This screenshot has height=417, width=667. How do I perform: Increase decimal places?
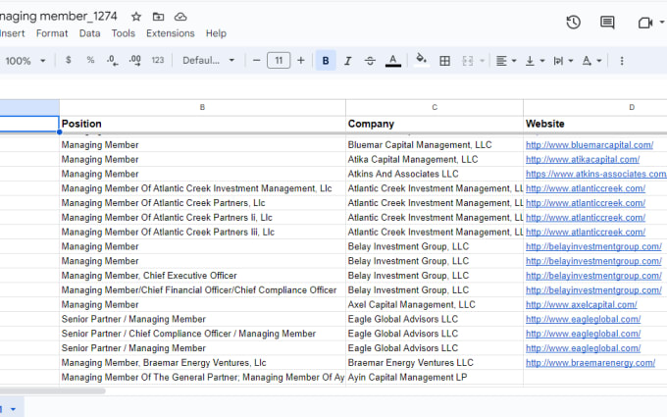(134, 61)
